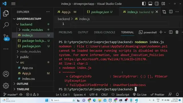Select the TERMINAL panel tab
Image resolution: width=183 pixels, height=103 pixels.
pos(127,32)
